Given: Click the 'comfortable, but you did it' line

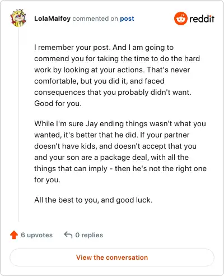Looking at the screenshot, I should [99, 81].
